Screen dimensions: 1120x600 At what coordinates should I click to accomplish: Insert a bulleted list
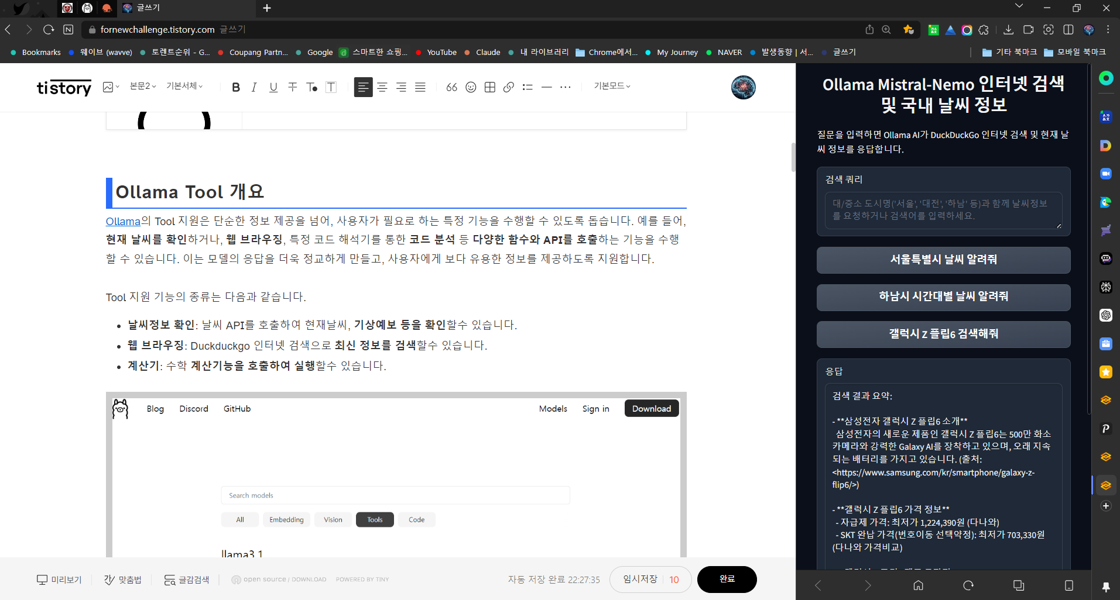(528, 87)
